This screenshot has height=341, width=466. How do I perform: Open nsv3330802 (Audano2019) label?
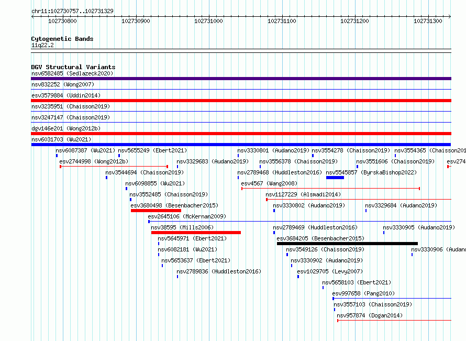tap(309, 205)
